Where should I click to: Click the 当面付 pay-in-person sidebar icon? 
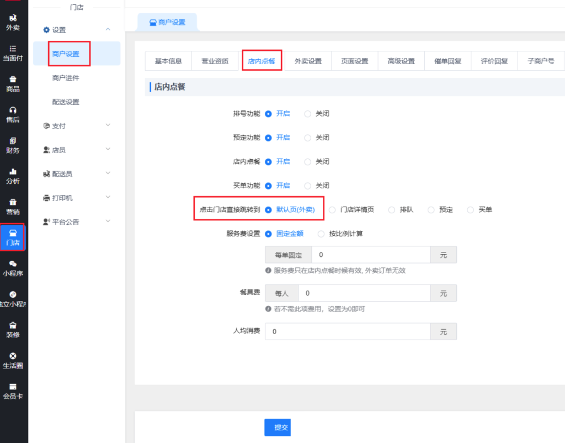(x=13, y=52)
